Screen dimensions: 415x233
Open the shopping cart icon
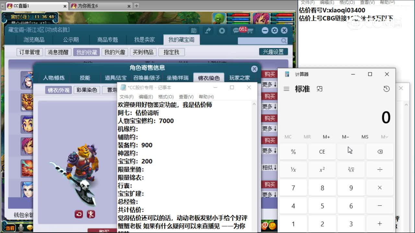point(251,31)
